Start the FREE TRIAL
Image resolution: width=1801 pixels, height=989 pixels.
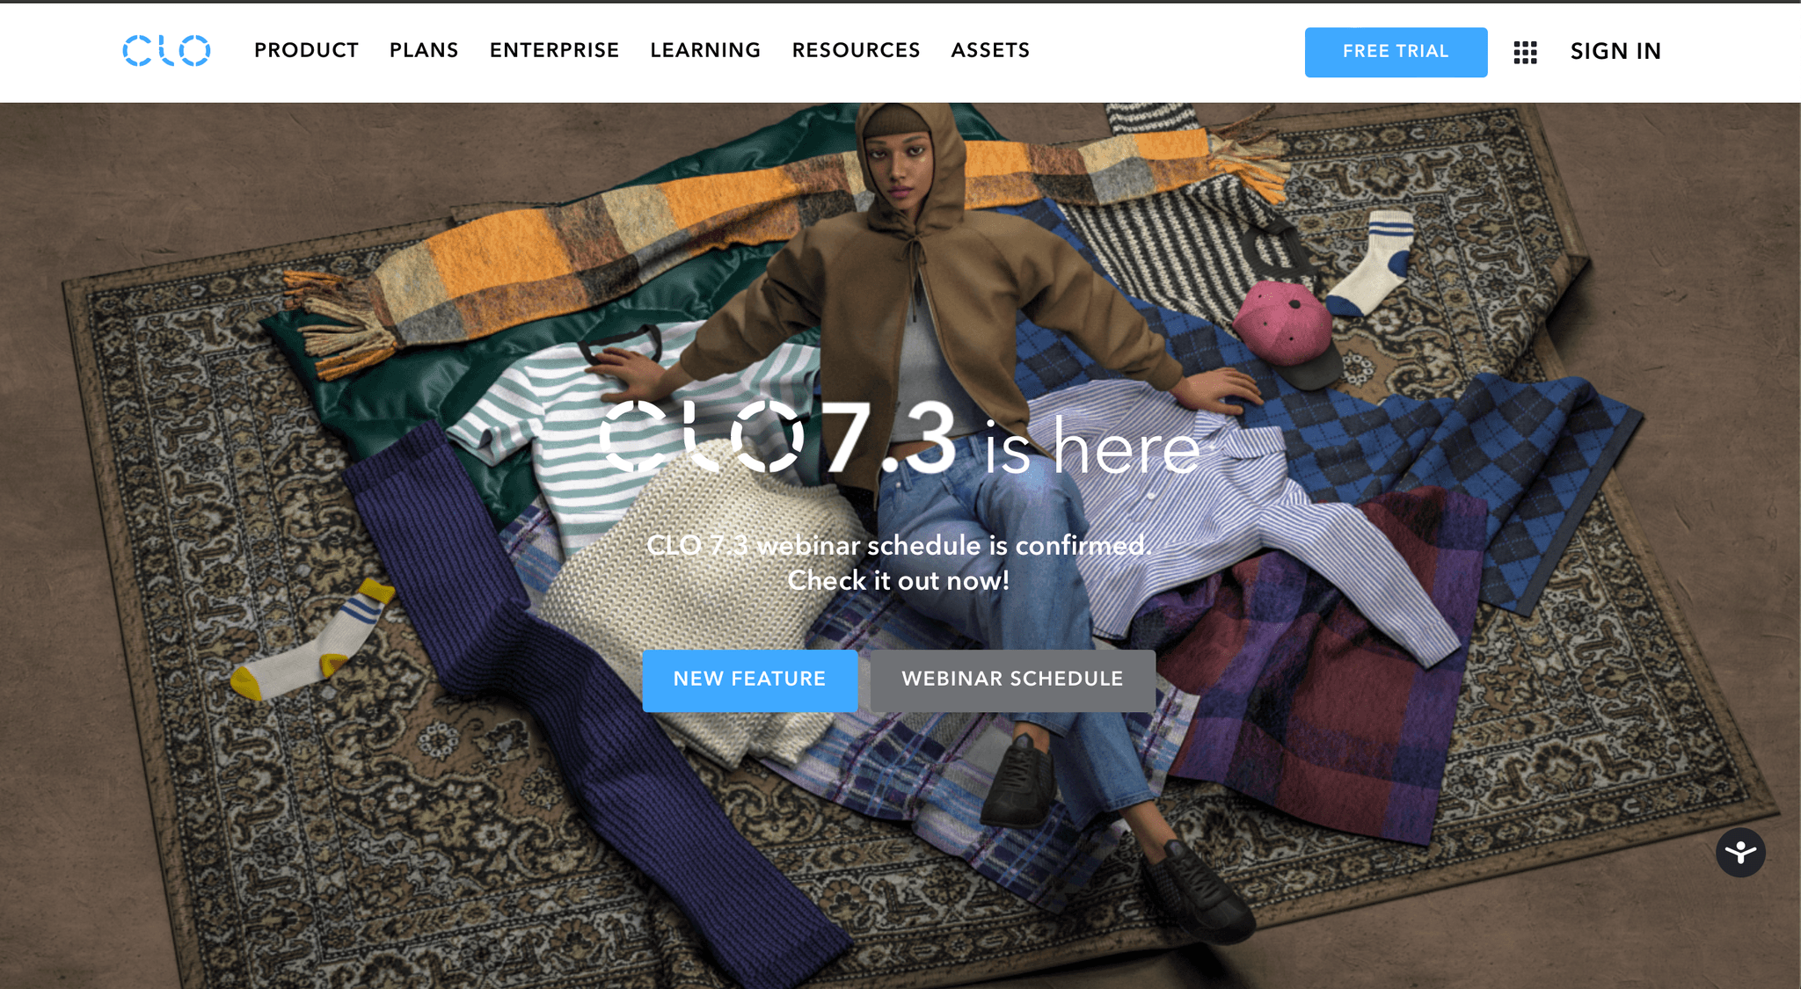coord(1396,52)
